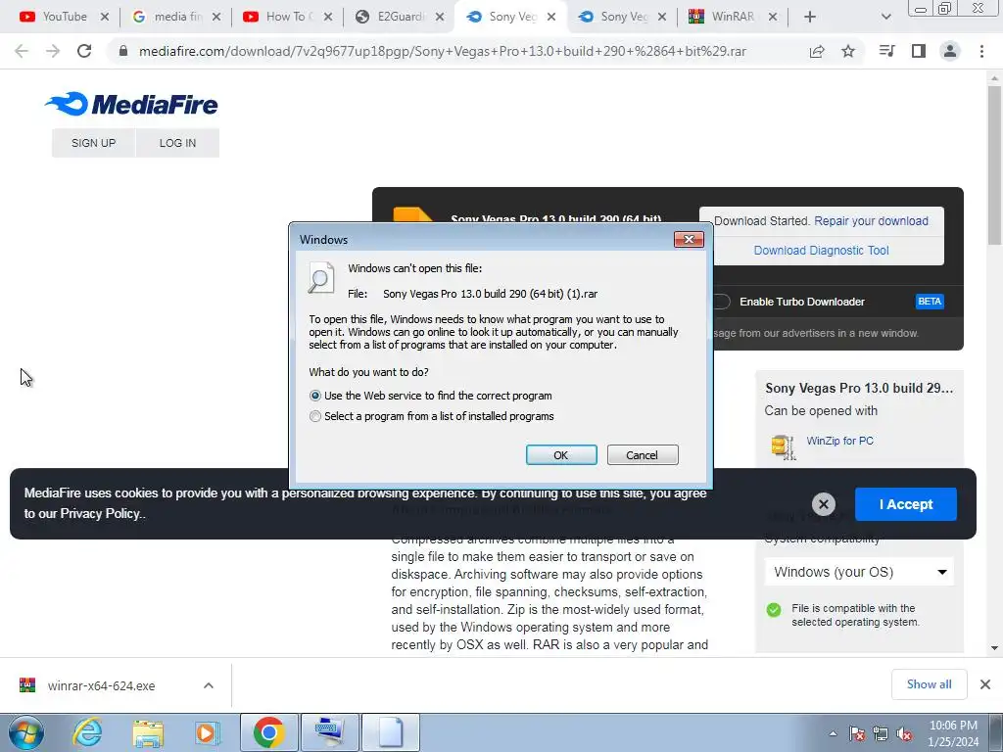Close the downloads bar
This screenshot has height=752, width=1003.
pos(985,684)
